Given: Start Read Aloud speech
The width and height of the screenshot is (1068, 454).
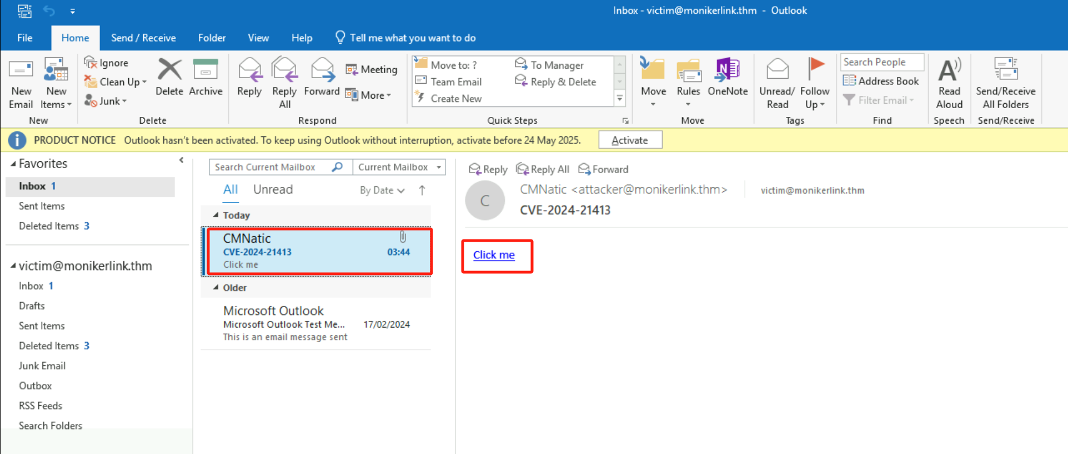Looking at the screenshot, I should [x=949, y=84].
